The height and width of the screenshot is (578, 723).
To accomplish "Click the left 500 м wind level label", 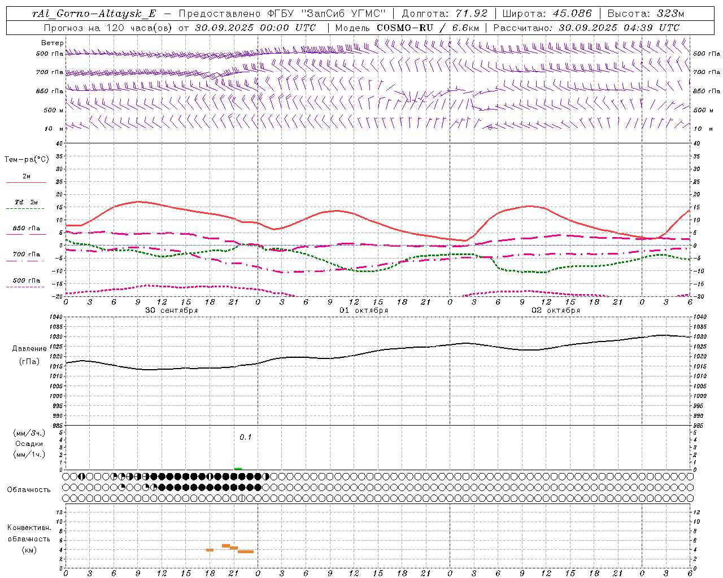I will click(53, 110).
